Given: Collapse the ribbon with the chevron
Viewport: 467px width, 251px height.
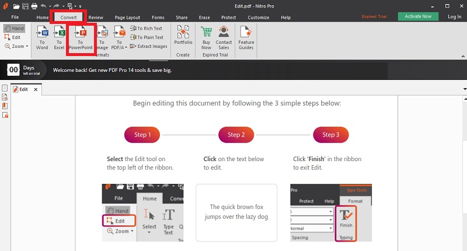Looking at the screenshot, I should 463,56.
